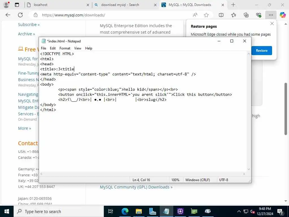
Task: Click the browser page vertical scrollbar thumb
Action: (x=286, y=109)
